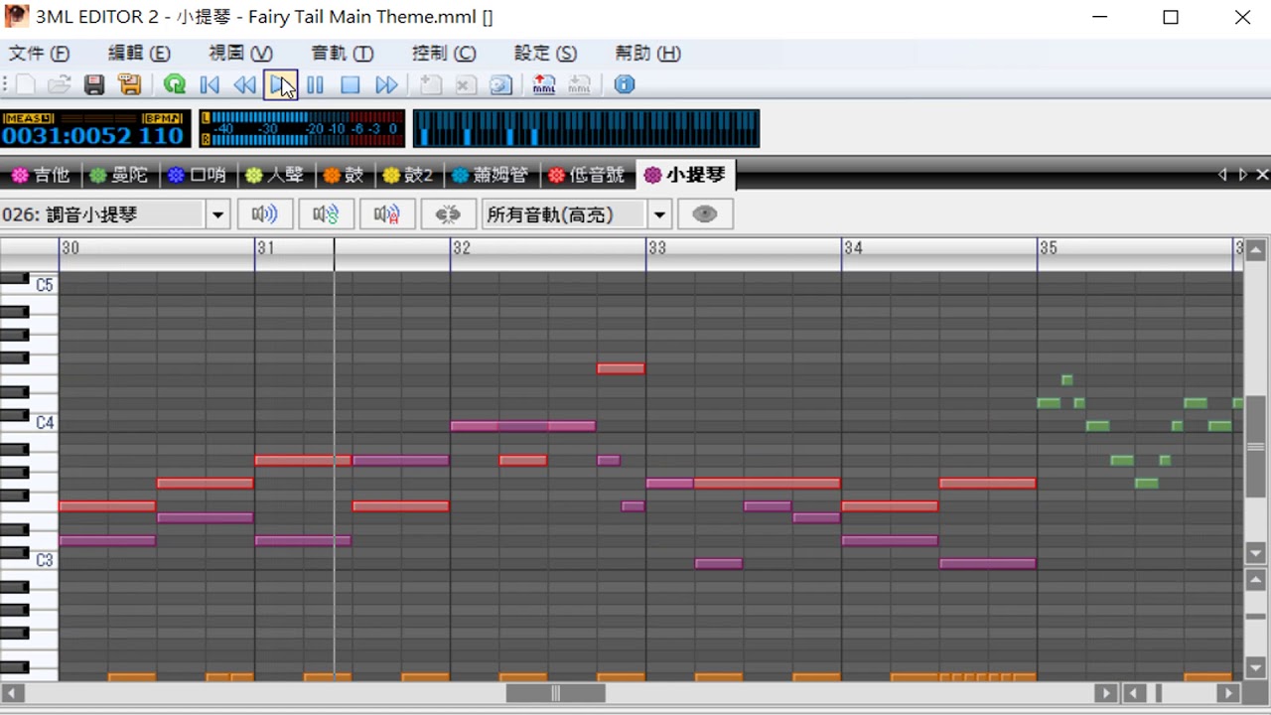Viewport: 1271px width, 715px height.
Task: Open the 設定(S) menu
Action: click(x=545, y=54)
